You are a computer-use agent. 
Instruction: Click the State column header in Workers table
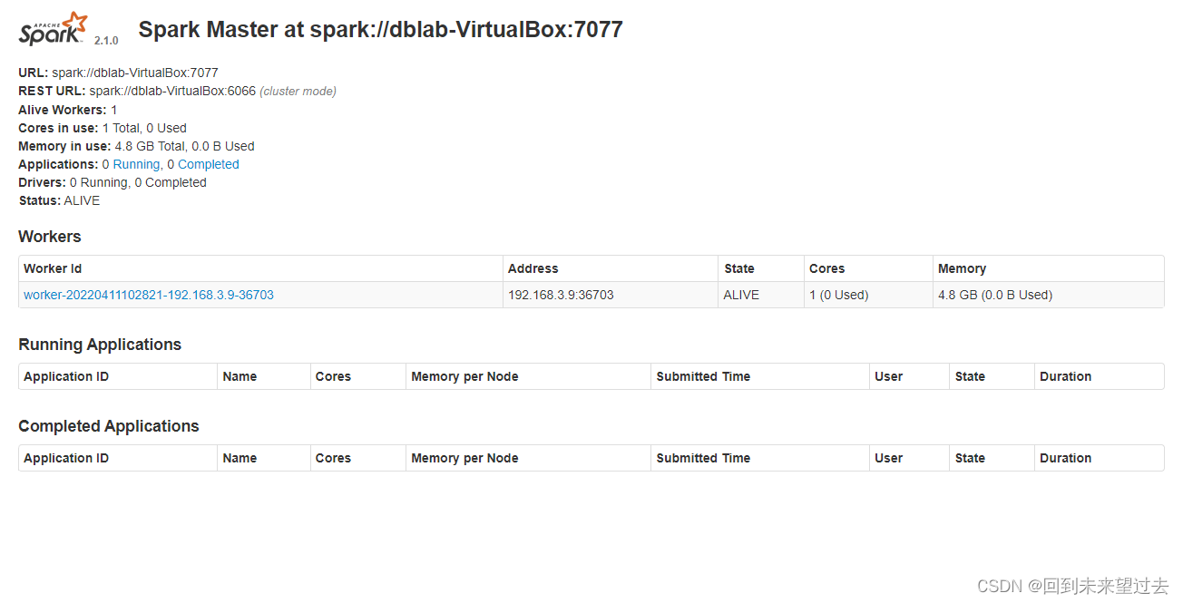point(738,268)
